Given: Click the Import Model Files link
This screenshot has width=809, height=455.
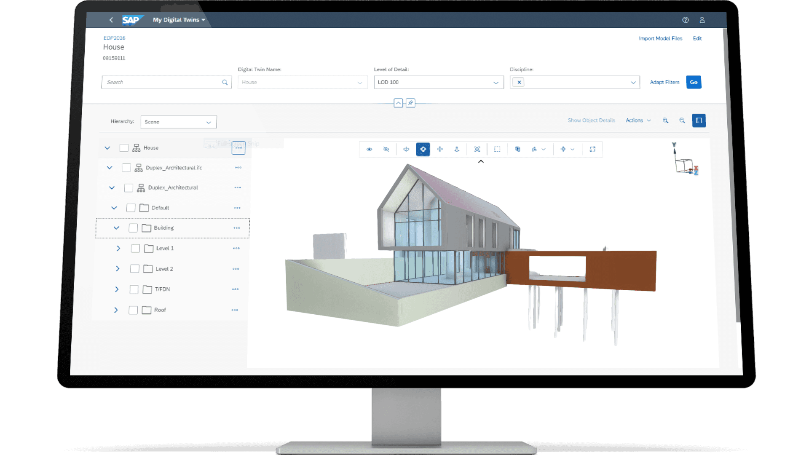Looking at the screenshot, I should 660,38.
